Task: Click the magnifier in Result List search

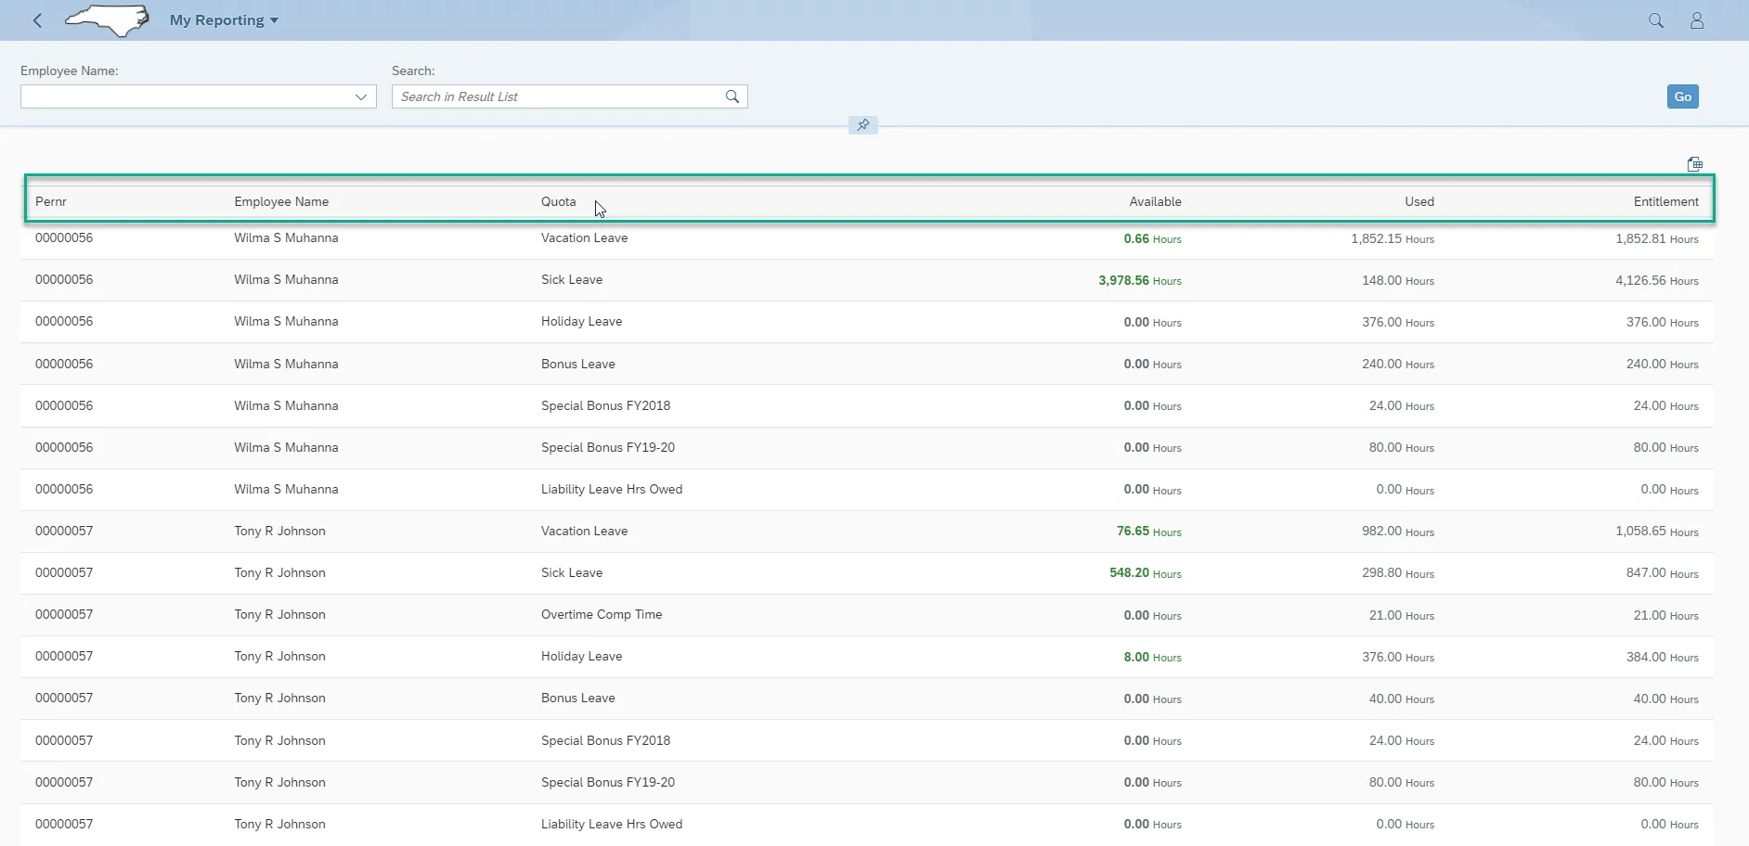Action: pyautogui.click(x=732, y=96)
